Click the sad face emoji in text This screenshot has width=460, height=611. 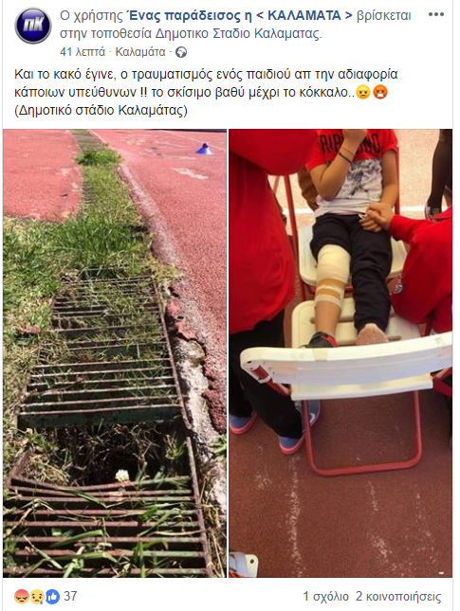pyautogui.click(x=363, y=93)
